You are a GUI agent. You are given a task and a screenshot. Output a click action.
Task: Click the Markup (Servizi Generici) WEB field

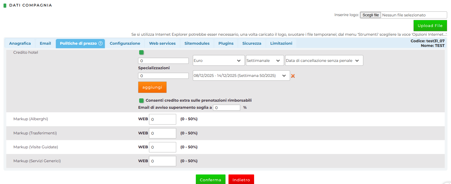pos(163,161)
